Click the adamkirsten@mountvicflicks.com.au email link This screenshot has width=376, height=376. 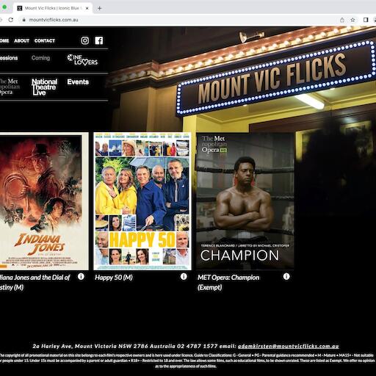pos(289,346)
